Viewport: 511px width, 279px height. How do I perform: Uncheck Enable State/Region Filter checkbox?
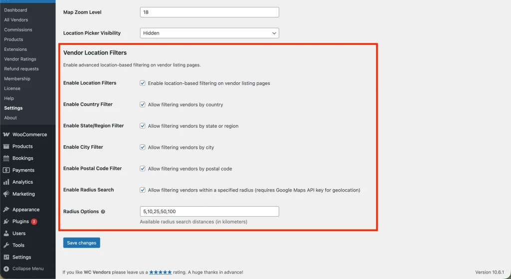(142, 126)
